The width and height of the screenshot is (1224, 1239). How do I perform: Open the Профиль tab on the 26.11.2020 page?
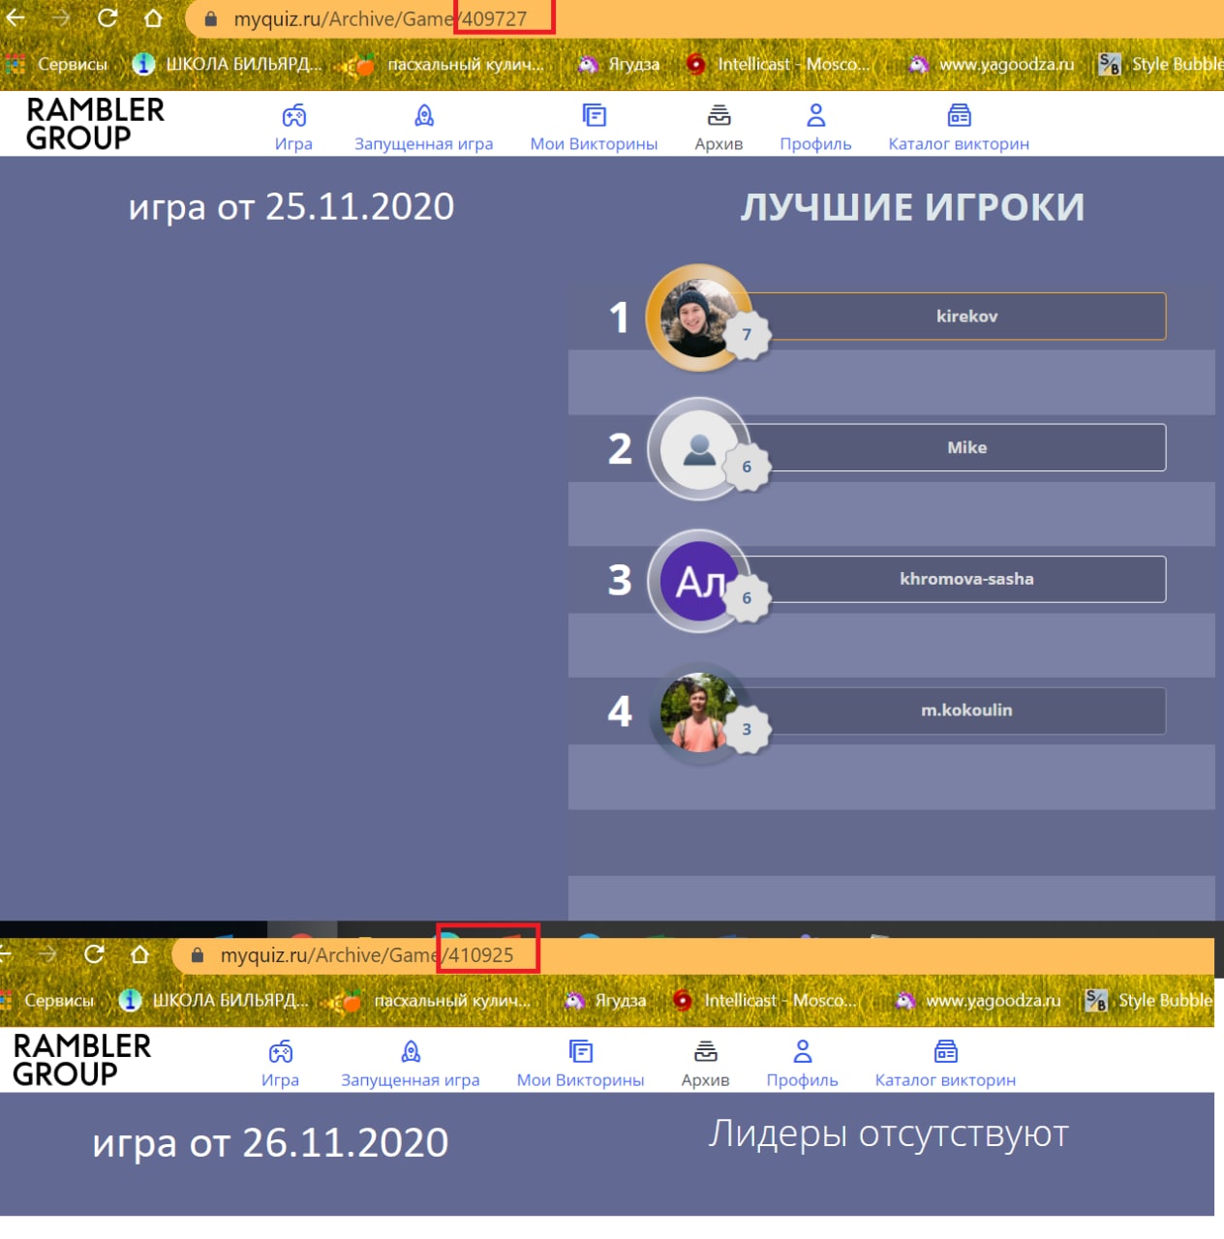click(x=802, y=1065)
